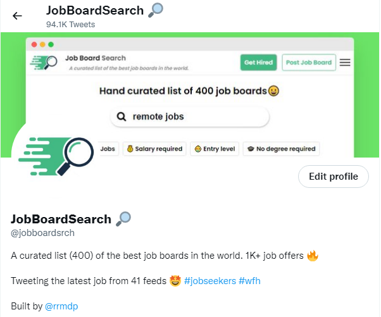Toggle the Entry level filter chip
The height and width of the screenshot is (317, 381).
click(x=215, y=149)
